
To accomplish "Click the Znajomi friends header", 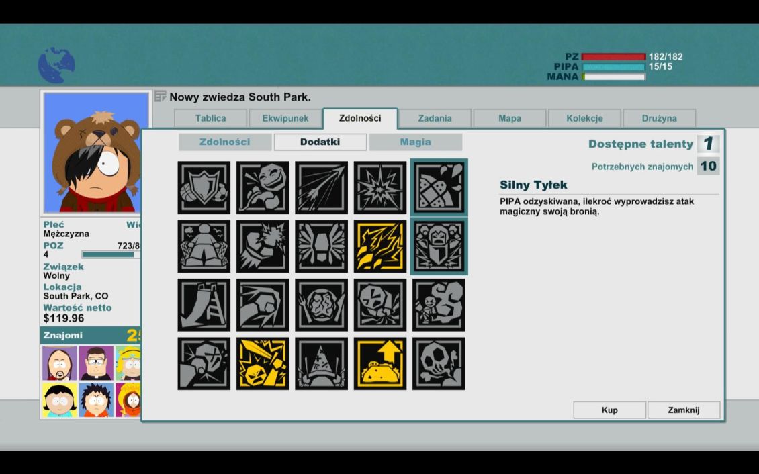I will 91,335.
